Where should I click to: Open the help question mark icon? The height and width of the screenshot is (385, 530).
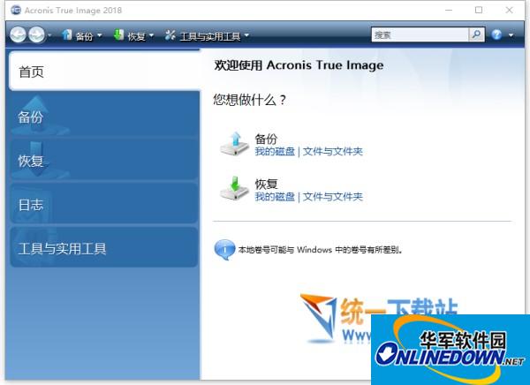[x=496, y=34]
